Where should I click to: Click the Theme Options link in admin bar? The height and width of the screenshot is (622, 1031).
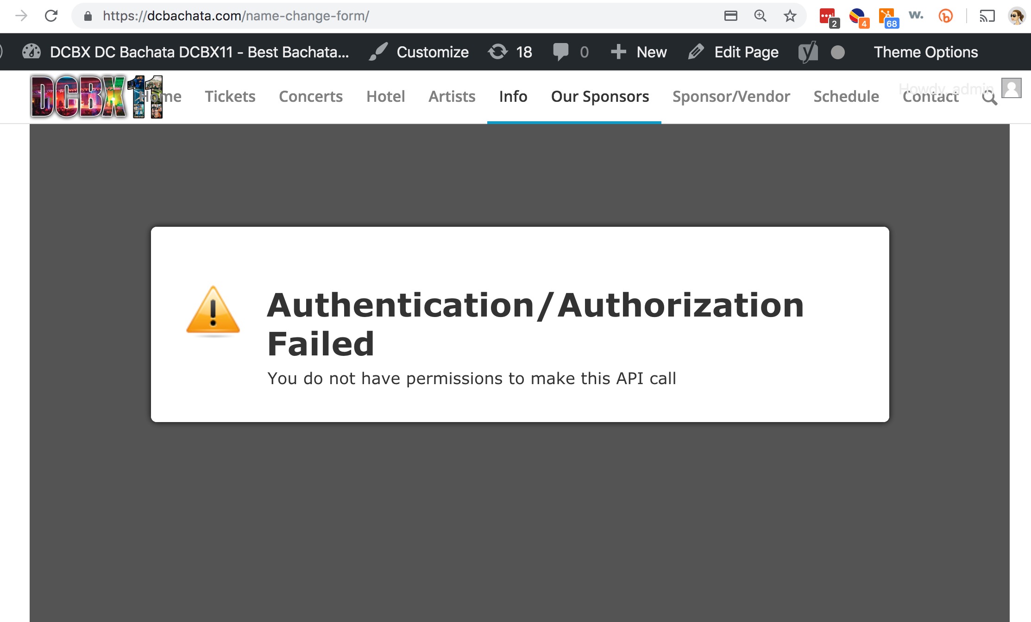(926, 51)
